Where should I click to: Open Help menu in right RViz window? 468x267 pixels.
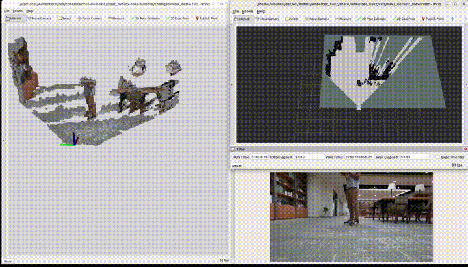click(261, 12)
